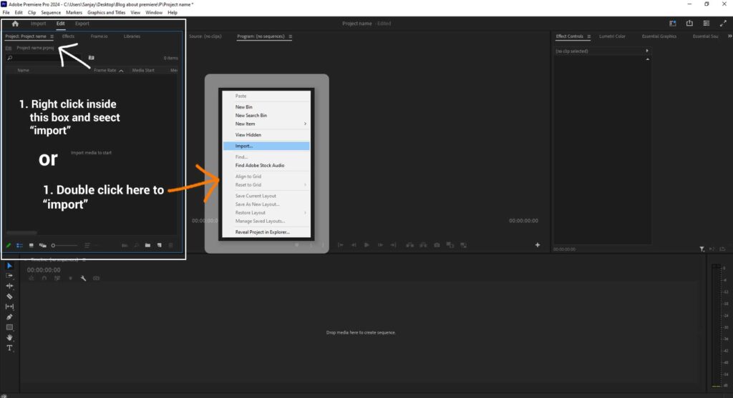Select the Type tool
Screen dimensions: 733x398
(9, 347)
